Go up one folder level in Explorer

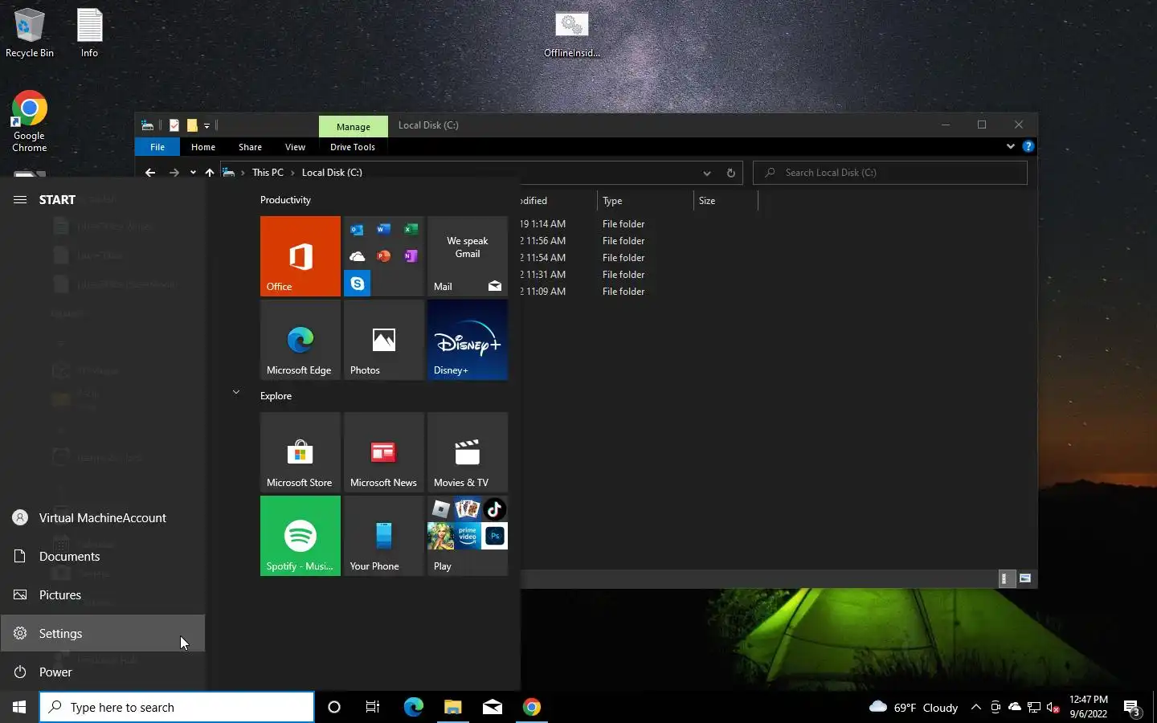click(210, 172)
